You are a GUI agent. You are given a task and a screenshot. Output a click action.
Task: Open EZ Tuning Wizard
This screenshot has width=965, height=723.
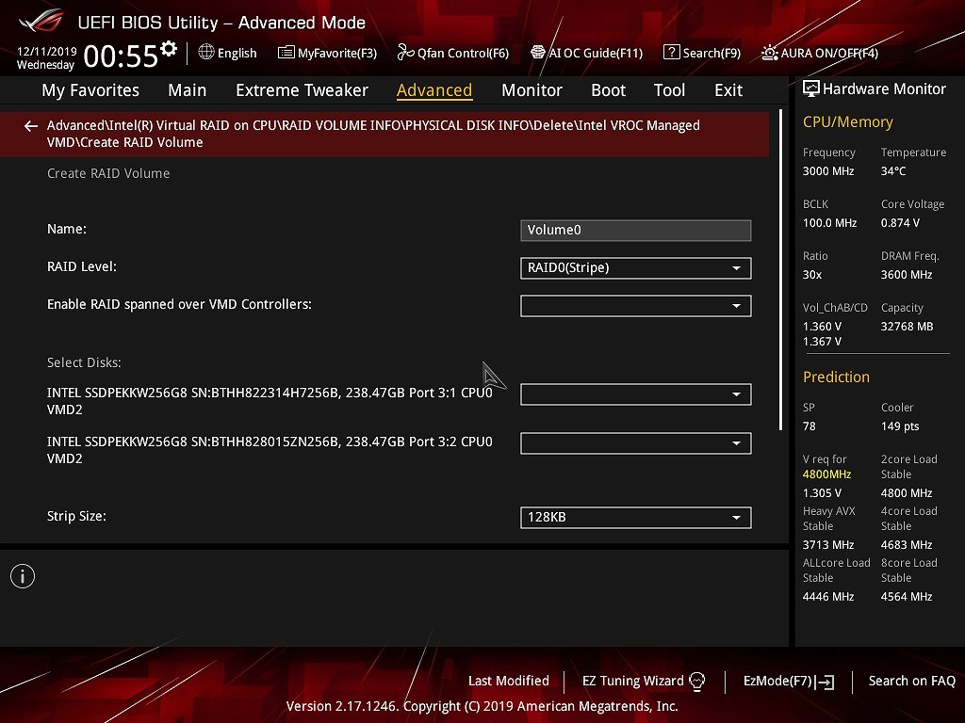pos(644,681)
